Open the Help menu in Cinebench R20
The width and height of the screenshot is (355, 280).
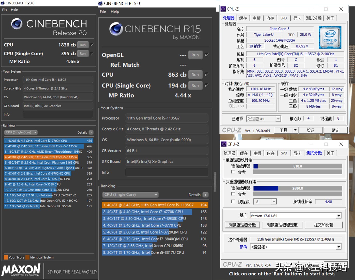tap(14, 10)
